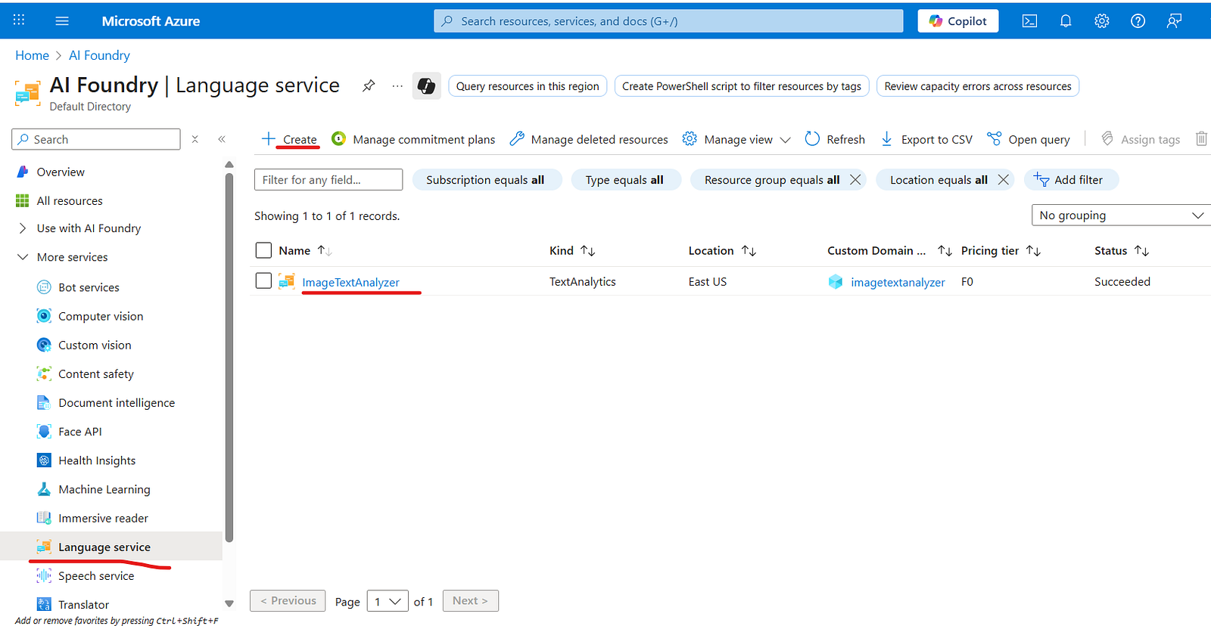Expand Use with AI Foundry section
The width and height of the screenshot is (1211, 626).
(22, 228)
